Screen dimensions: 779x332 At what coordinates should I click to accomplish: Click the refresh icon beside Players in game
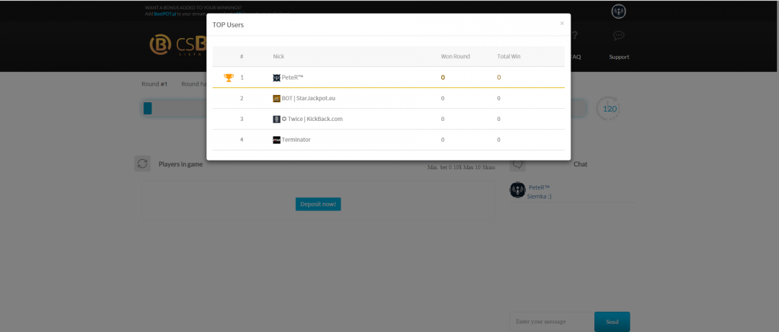coord(142,163)
